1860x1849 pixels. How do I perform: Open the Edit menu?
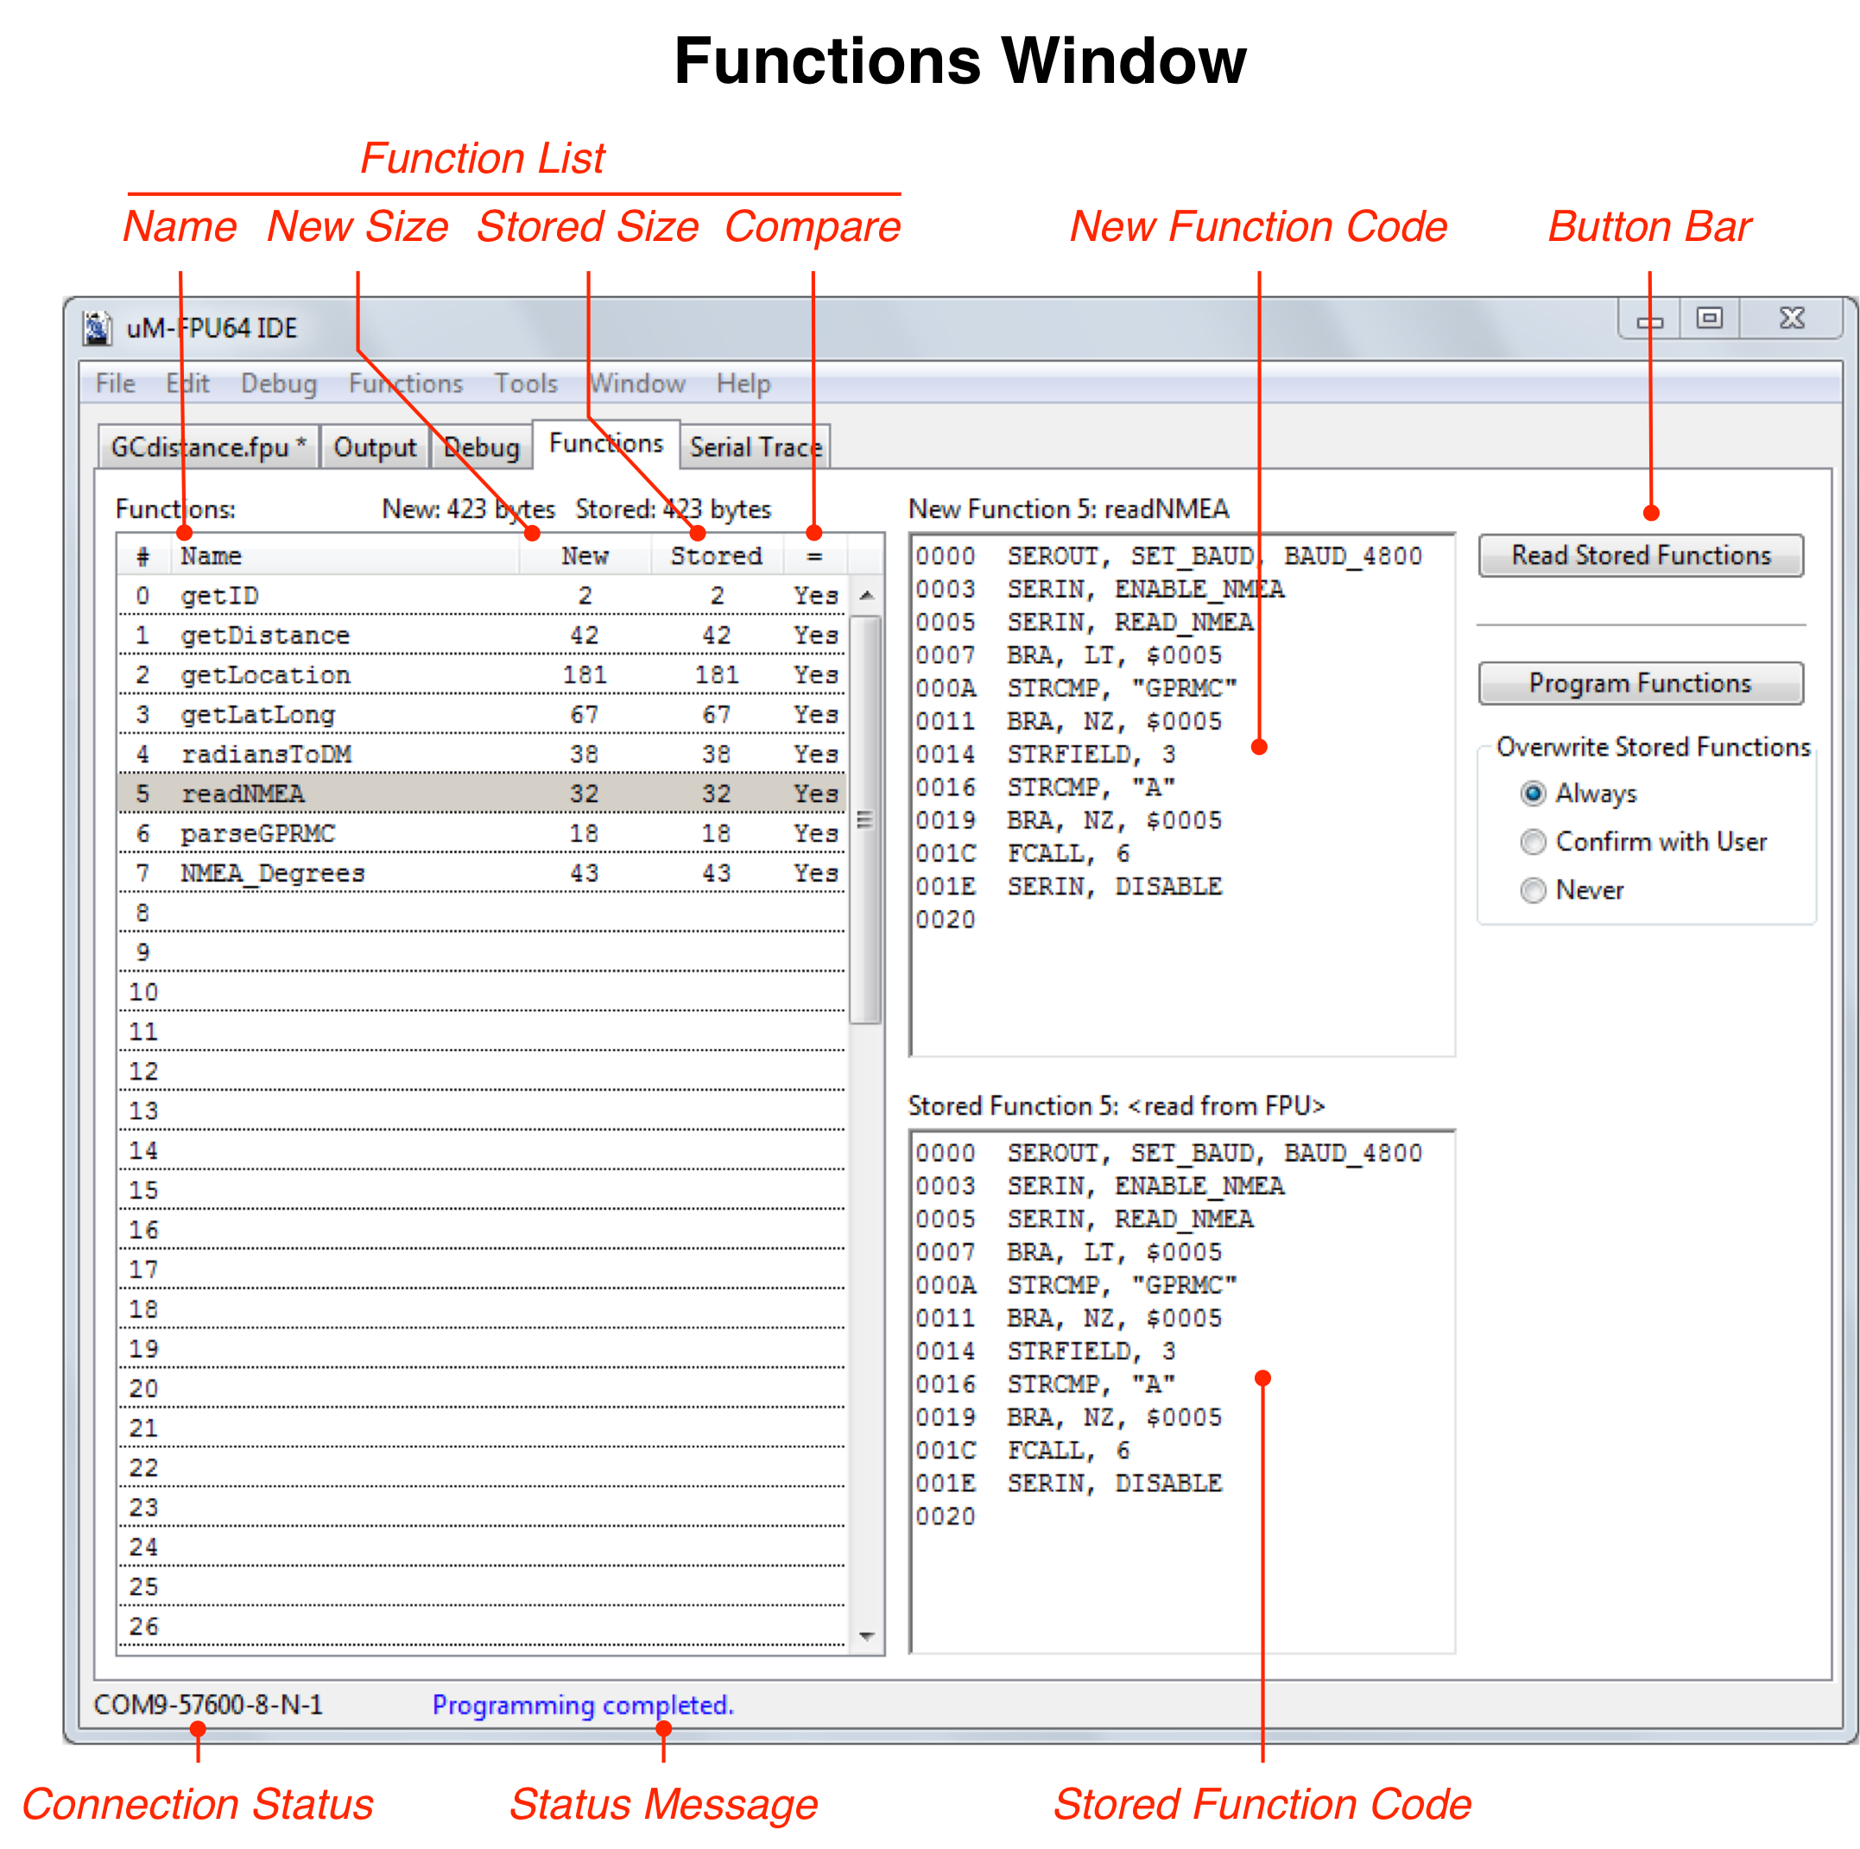pos(187,383)
